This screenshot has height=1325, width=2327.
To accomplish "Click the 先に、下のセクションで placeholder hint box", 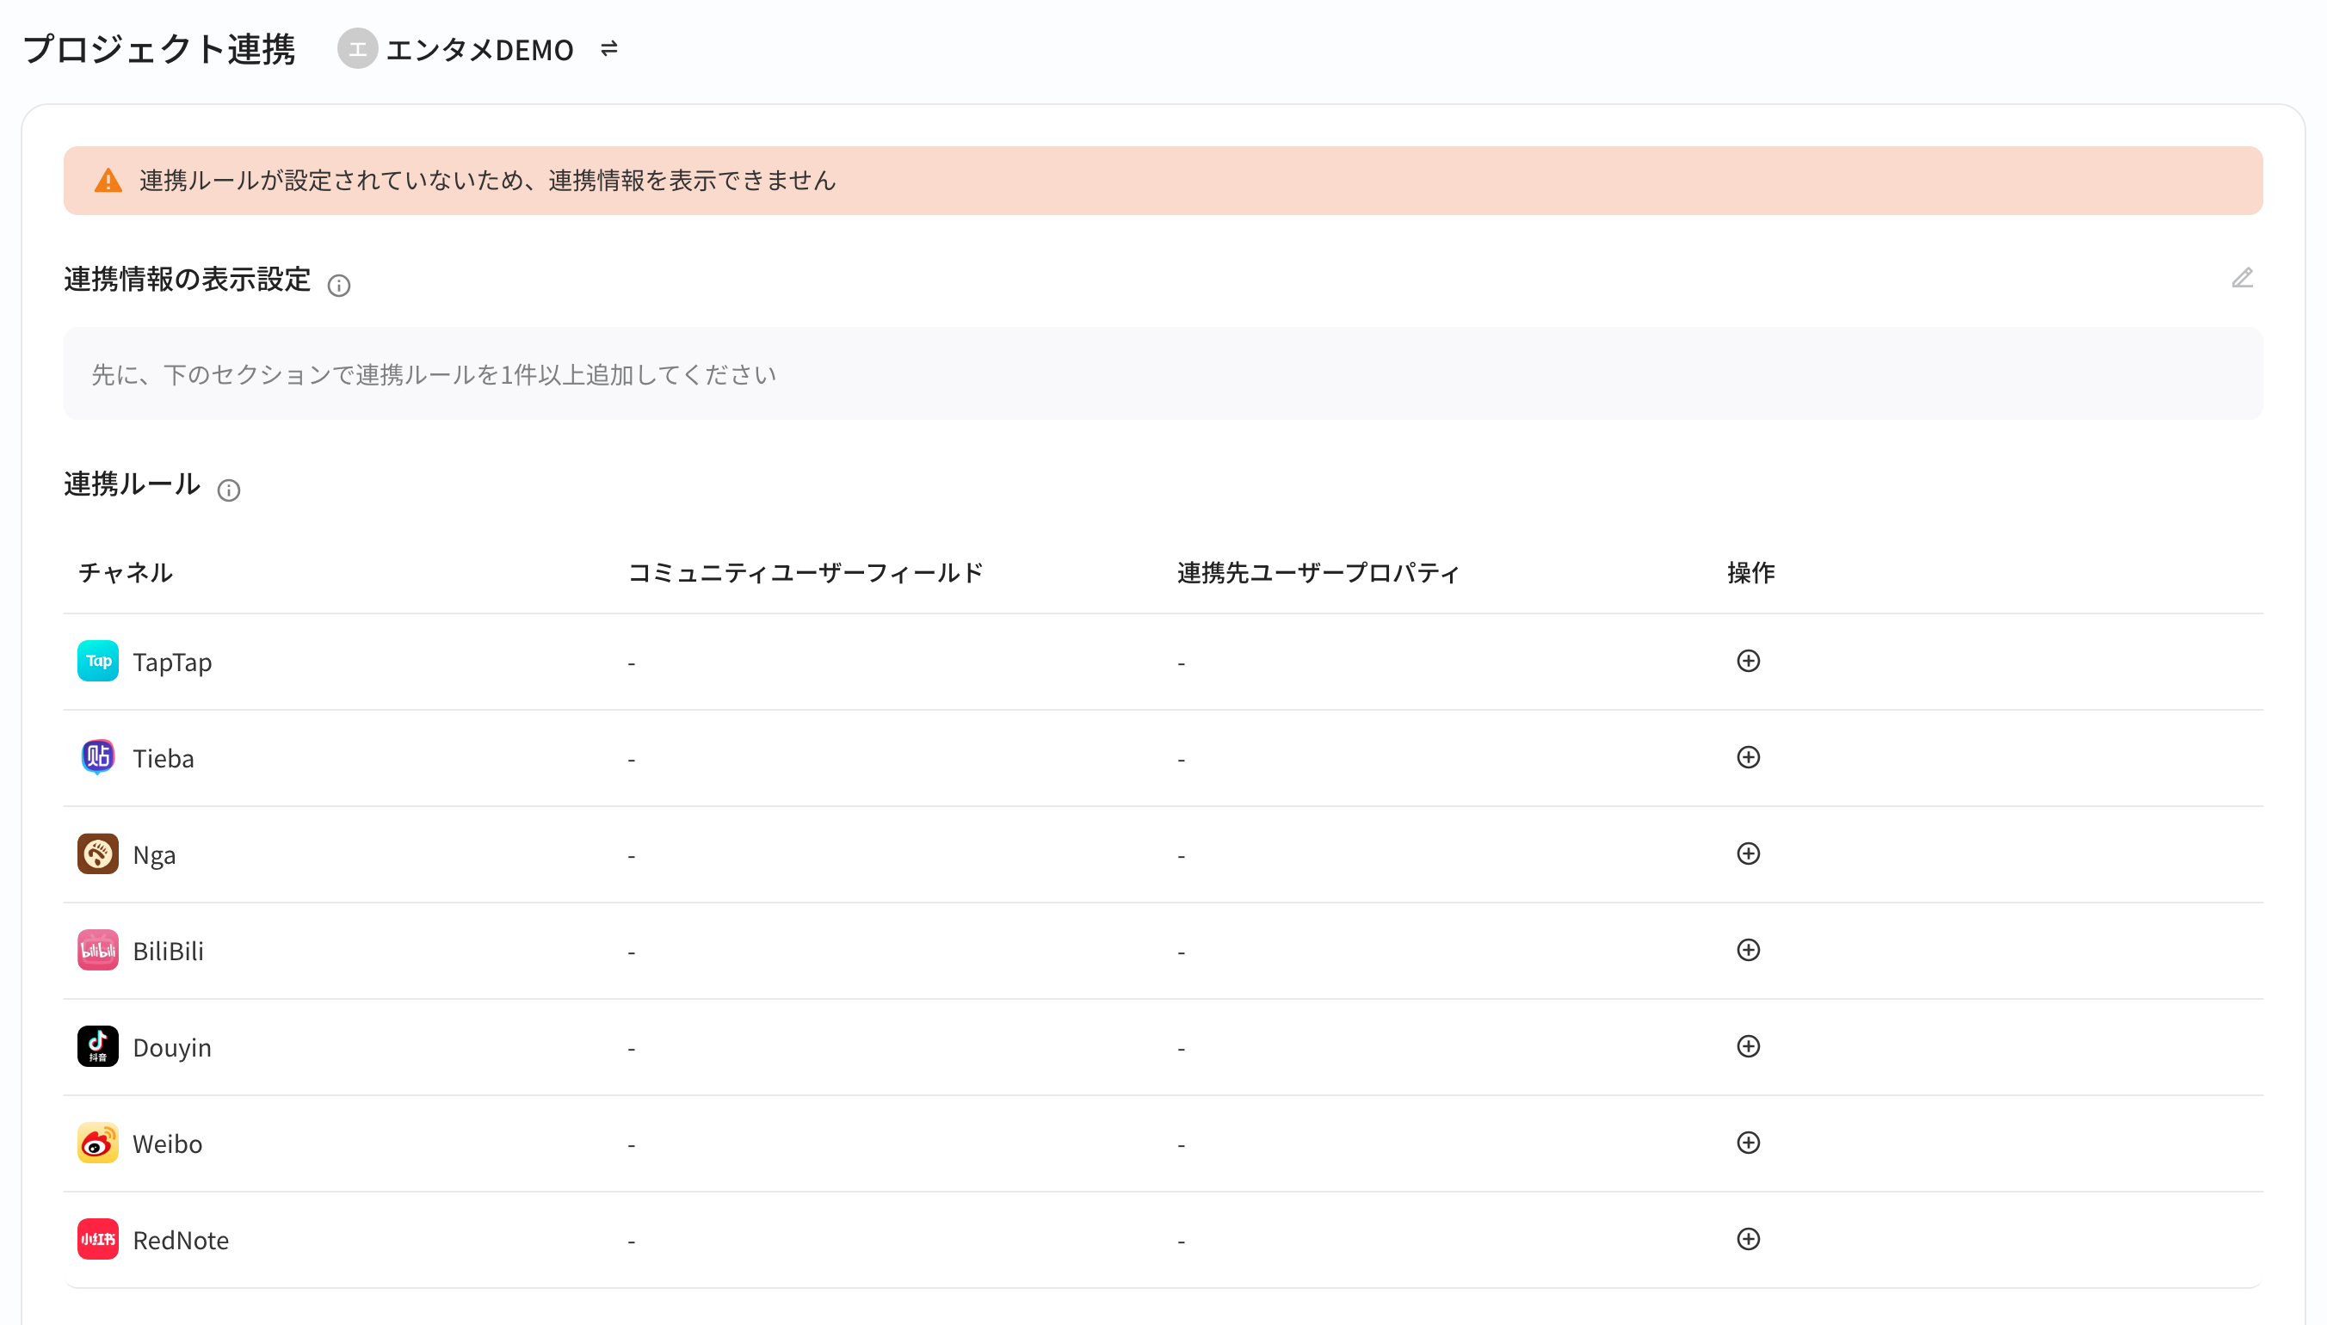I will 1162,374.
